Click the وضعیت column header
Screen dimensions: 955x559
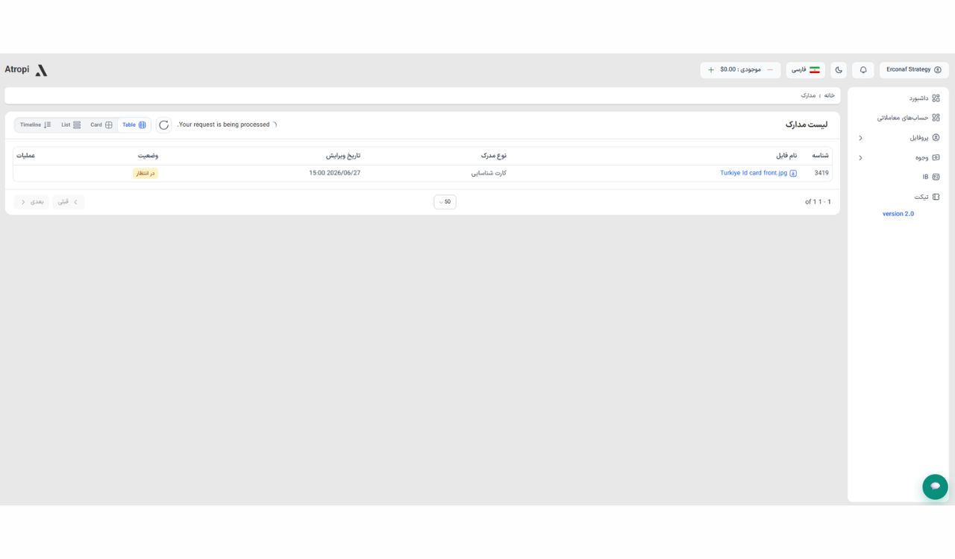[148, 156]
